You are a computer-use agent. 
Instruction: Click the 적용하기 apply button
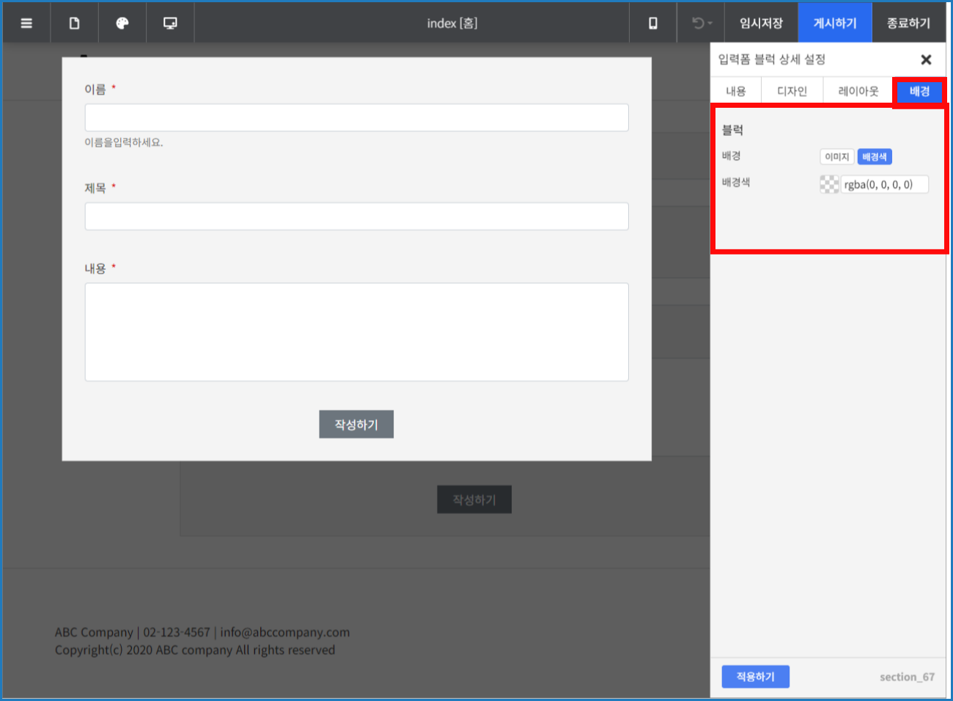tap(755, 676)
